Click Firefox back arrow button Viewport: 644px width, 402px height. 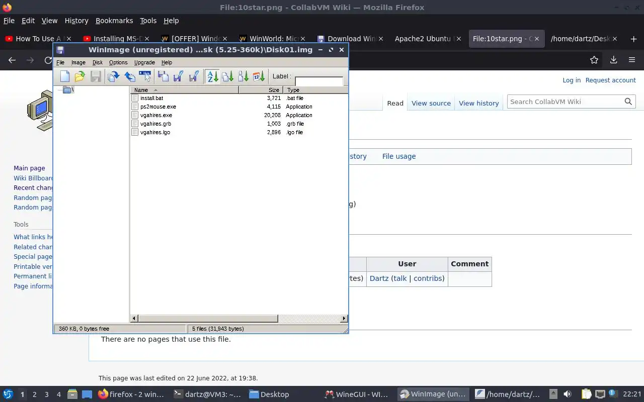tap(12, 60)
